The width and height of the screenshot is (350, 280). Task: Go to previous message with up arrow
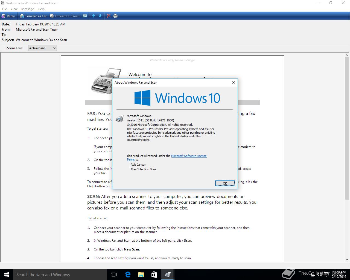point(94,16)
